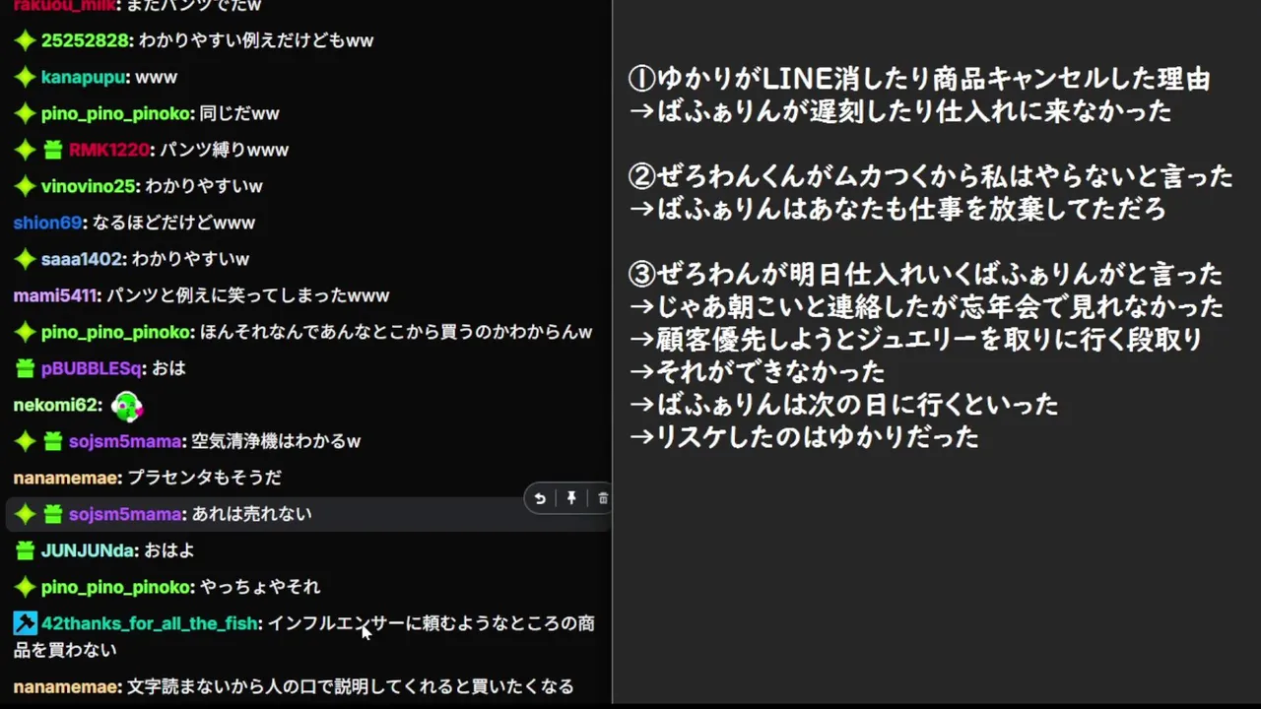Click the green sparkle badge beside saaa1402
1261x709 pixels.
pyautogui.click(x=25, y=259)
